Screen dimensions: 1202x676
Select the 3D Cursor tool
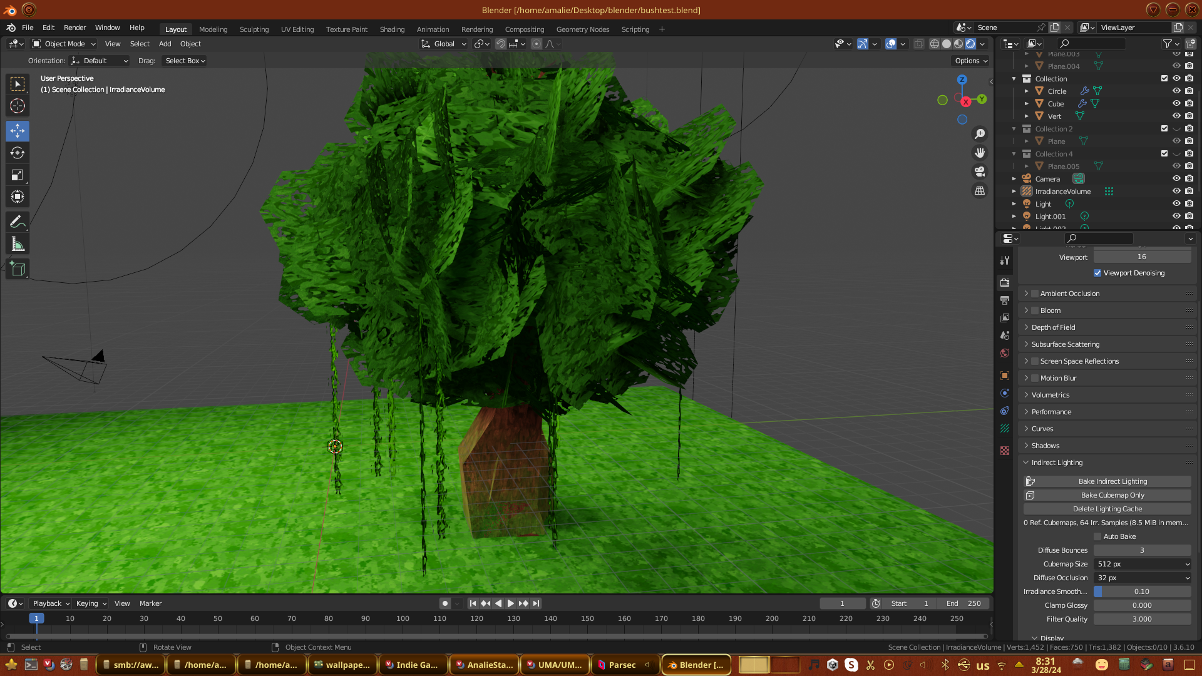(18, 106)
